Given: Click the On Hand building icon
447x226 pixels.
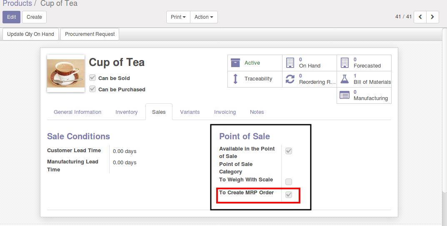Looking at the screenshot, I should (290, 63).
